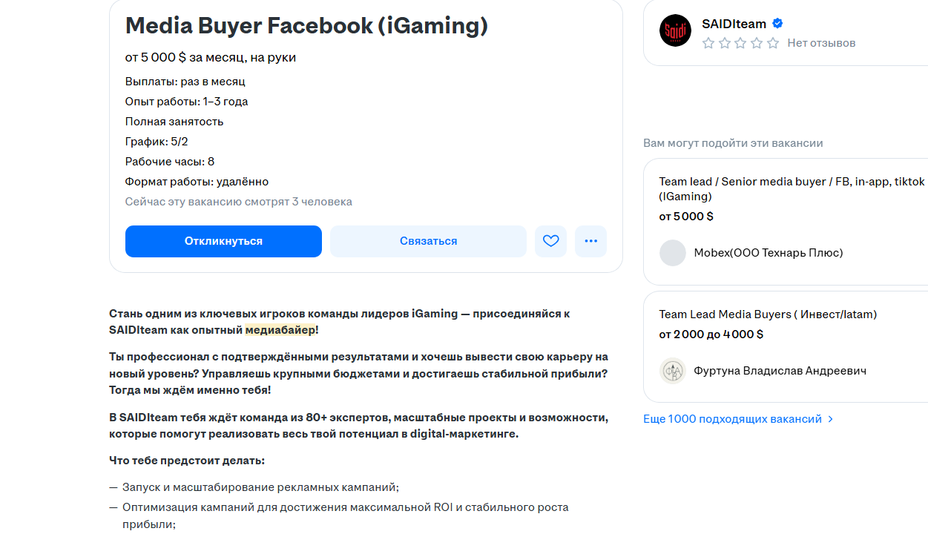This screenshot has width=928, height=534.
Task: Click the Фуртуна Владислав avatar icon
Action: pyautogui.click(x=672, y=370)
